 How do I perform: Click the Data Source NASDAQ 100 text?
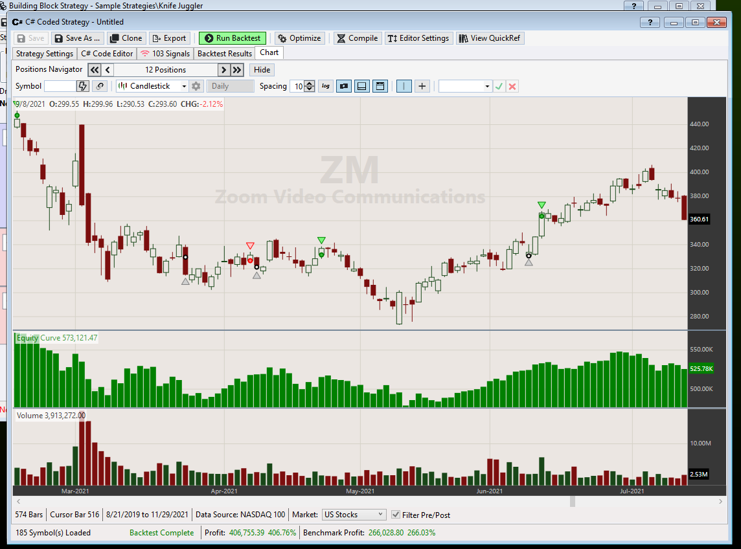[x=240, y=515]
